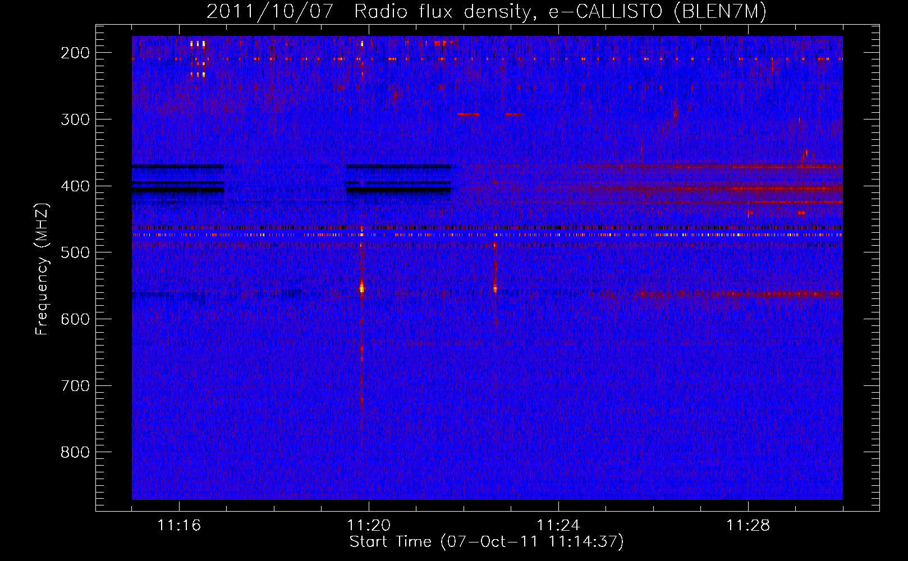Click the 800 frequency tick label
This screenshot has height=561, width=908.
[x=75, y=453]
